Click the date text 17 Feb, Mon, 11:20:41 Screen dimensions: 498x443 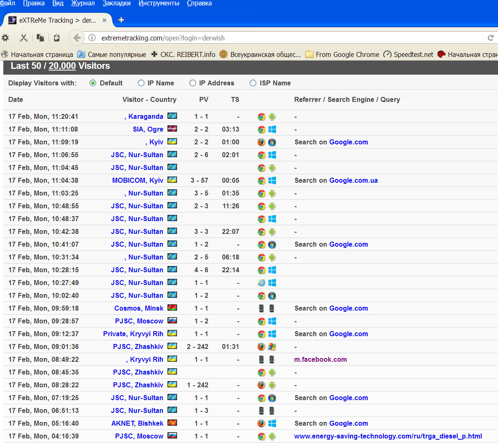pyautogui.click(x=43, y=116)
